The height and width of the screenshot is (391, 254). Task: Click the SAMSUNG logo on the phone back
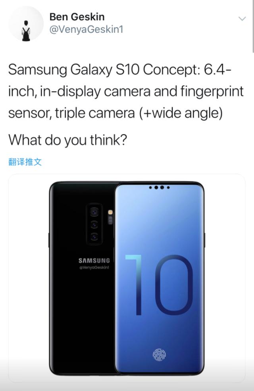coord(94,261)
